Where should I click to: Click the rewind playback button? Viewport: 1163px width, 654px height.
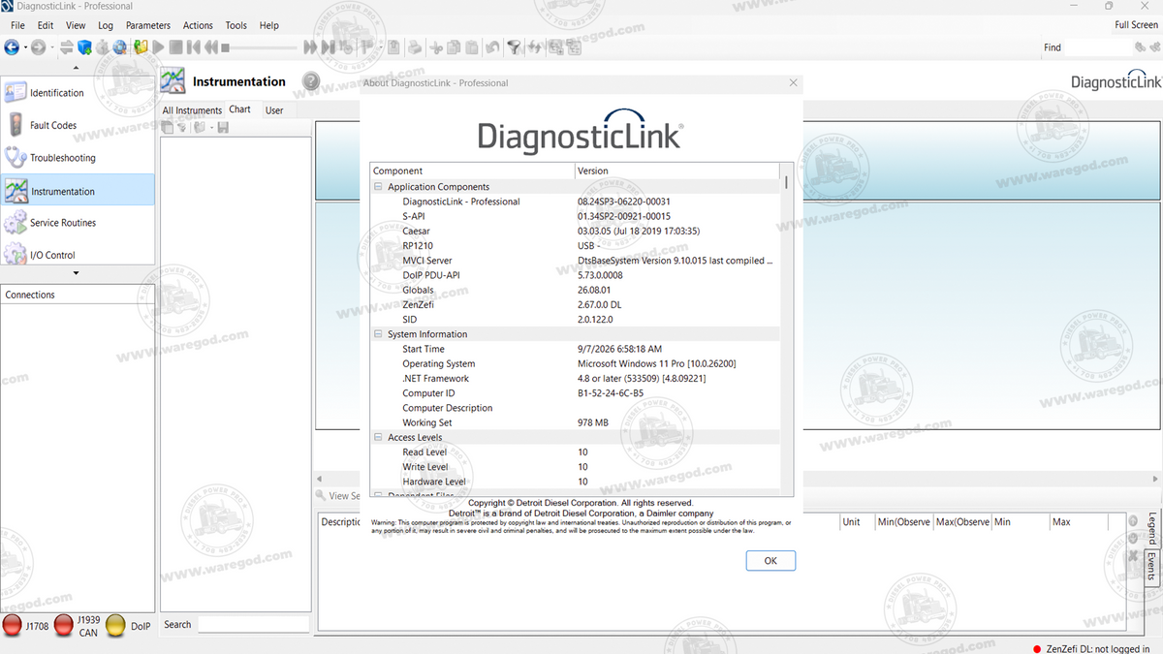(211, 47)
